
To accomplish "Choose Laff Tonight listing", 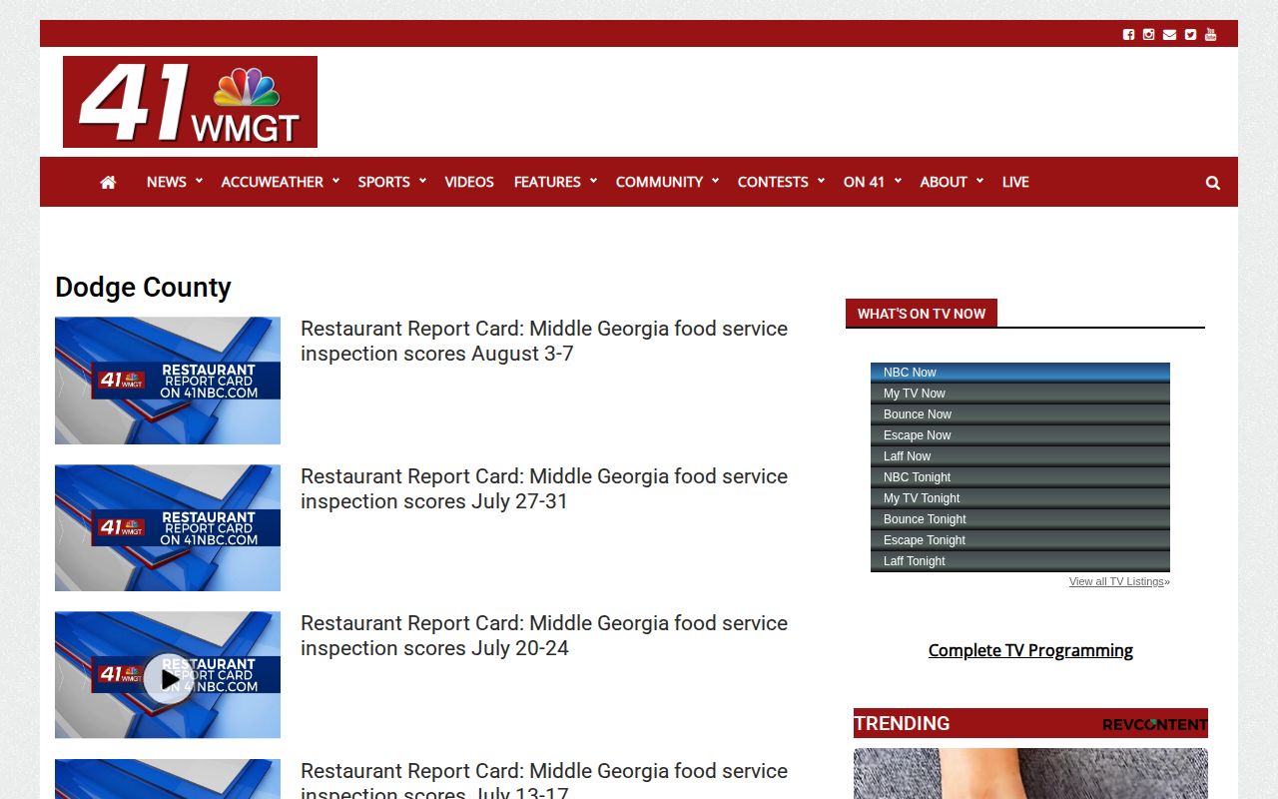I will click(x=1020, y=561).
